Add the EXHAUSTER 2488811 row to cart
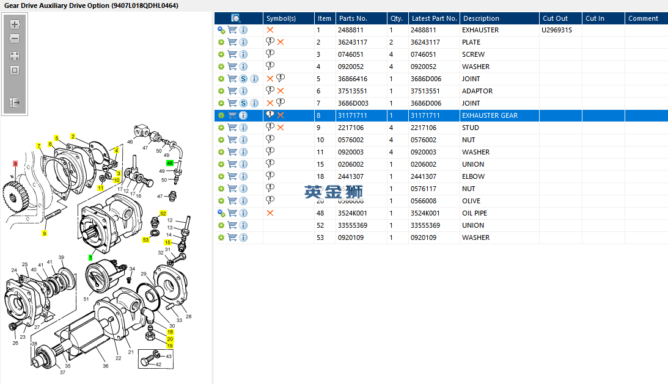668x384 pixels. (x=232, y=30)
